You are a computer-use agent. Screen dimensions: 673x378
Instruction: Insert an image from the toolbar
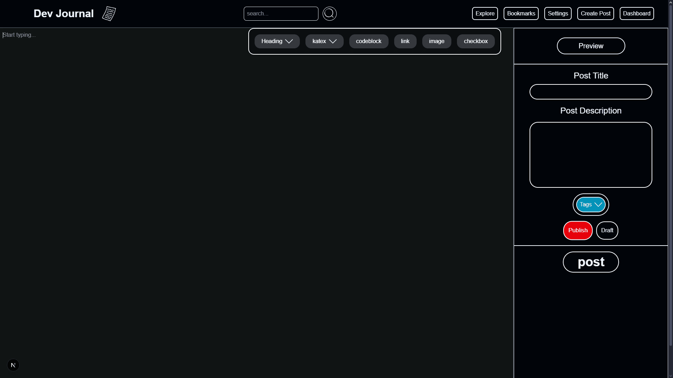437,41
